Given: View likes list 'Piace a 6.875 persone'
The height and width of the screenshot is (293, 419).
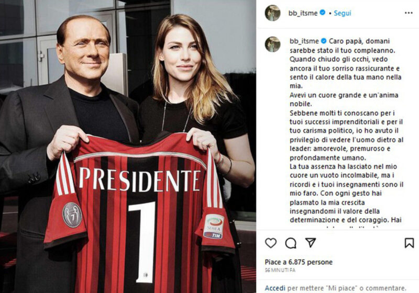Looking at the screenshot, I should pyautogui.click(x=299, y=262).
